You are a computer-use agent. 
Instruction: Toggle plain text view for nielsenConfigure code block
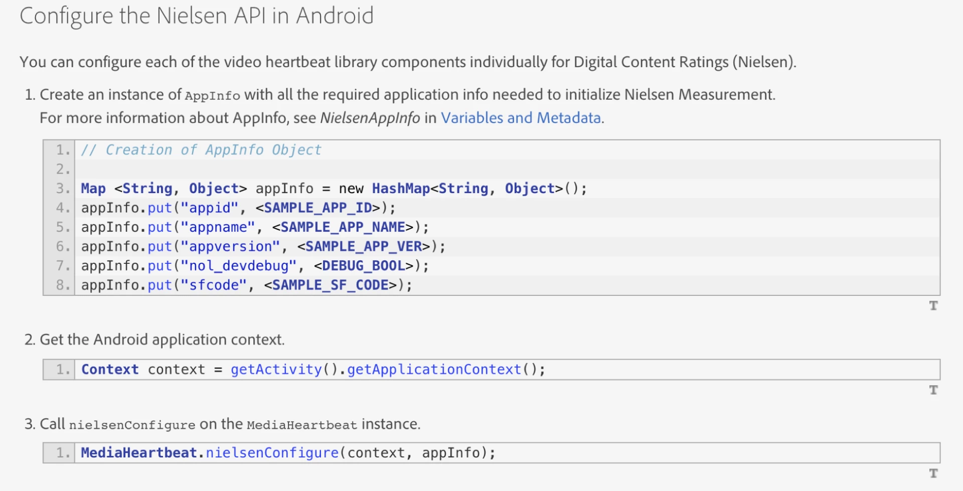[x=933, y=473]
